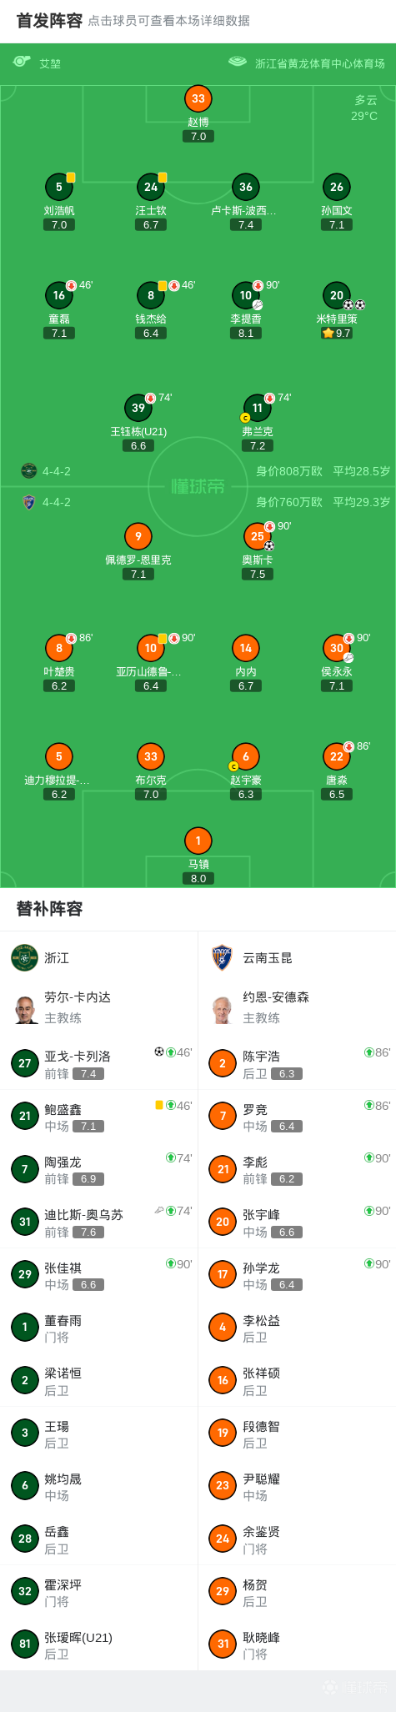Screen dimensions: 396x1712
Task: Tap the whistle icon next to 艾堃
Action: tap(22, 62)
